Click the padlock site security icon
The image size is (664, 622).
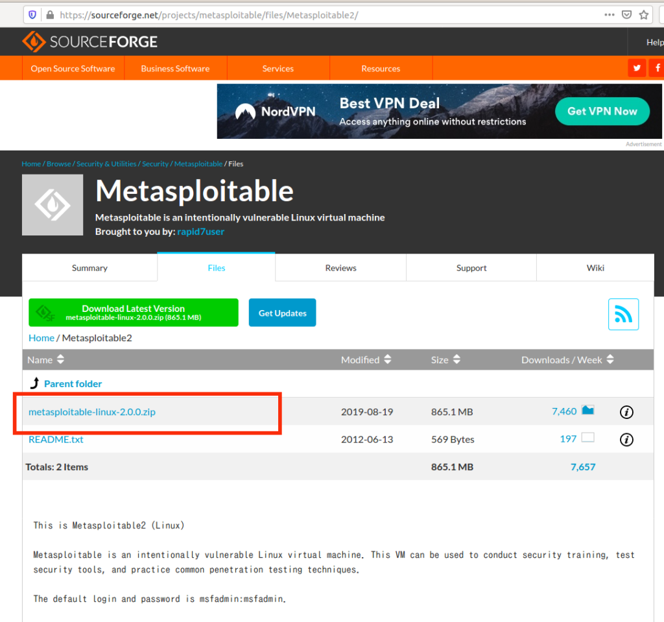click(x=50, y=16)
